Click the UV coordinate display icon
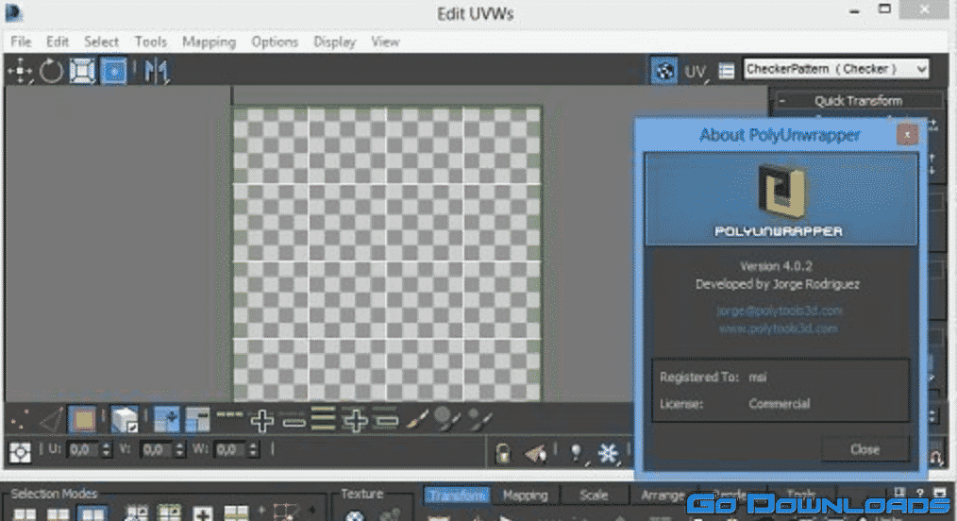The height and width of the screenshot is (521, 957). [696, 71]
